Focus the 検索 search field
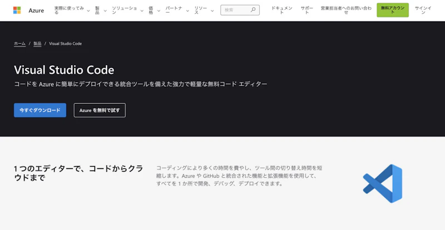 click(240, 10)
